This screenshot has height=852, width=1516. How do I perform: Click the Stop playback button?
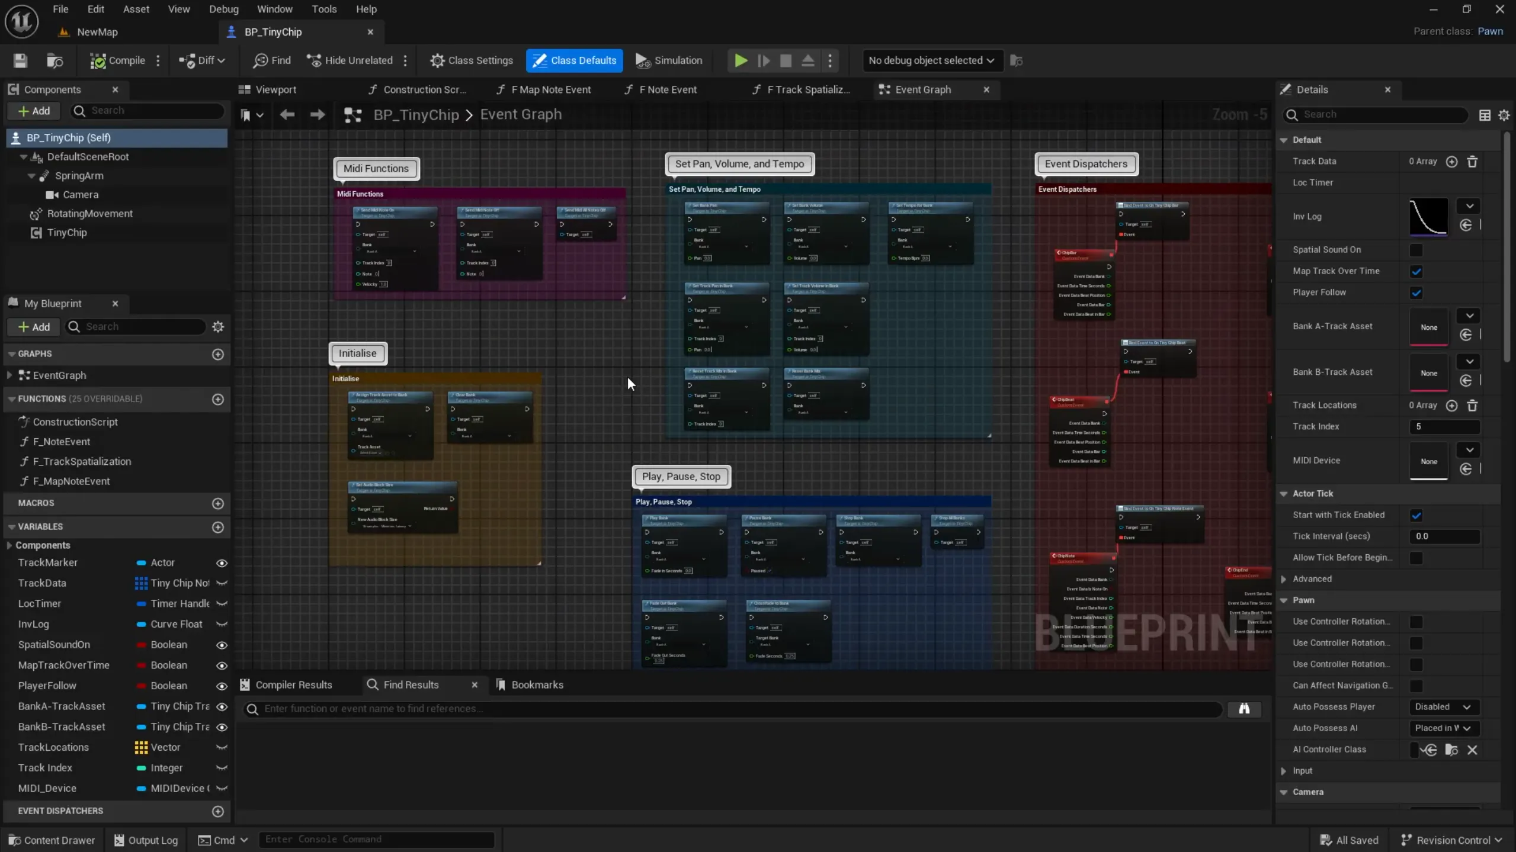786,60
